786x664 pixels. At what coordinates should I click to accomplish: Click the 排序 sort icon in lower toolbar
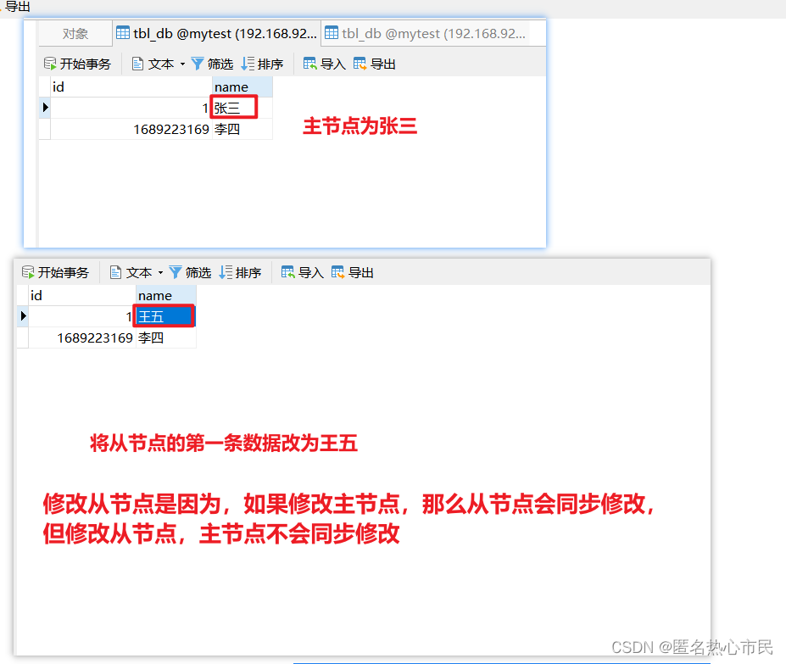(226, 272)
